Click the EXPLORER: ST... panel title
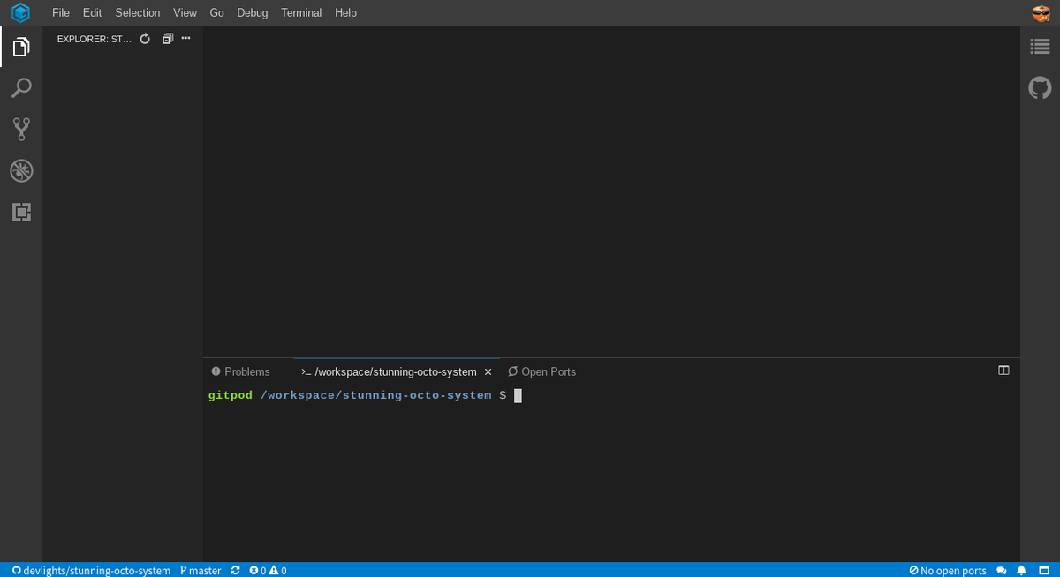Viewport: 1060px width, 577px height. point(94,39)
